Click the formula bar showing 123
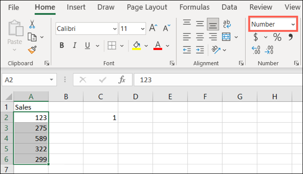Screen dimensions: 303x174 218,80
